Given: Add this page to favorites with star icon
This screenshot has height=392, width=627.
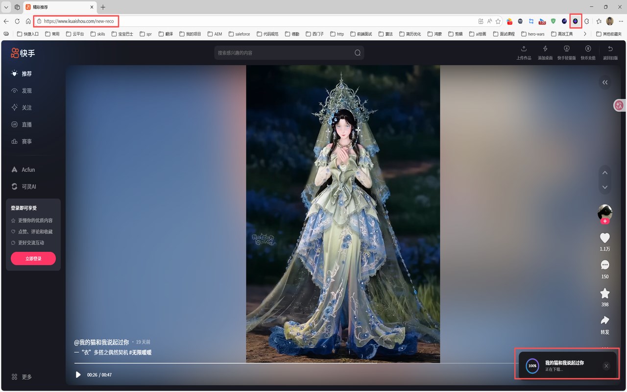Looking at the screenshot, I should (498, 21).
